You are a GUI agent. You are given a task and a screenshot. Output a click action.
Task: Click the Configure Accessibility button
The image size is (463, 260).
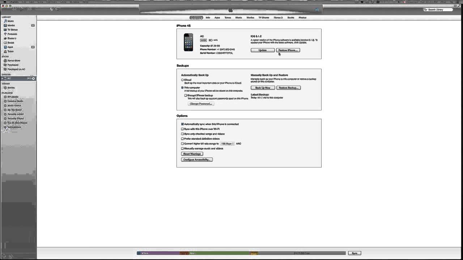[197, 160]
